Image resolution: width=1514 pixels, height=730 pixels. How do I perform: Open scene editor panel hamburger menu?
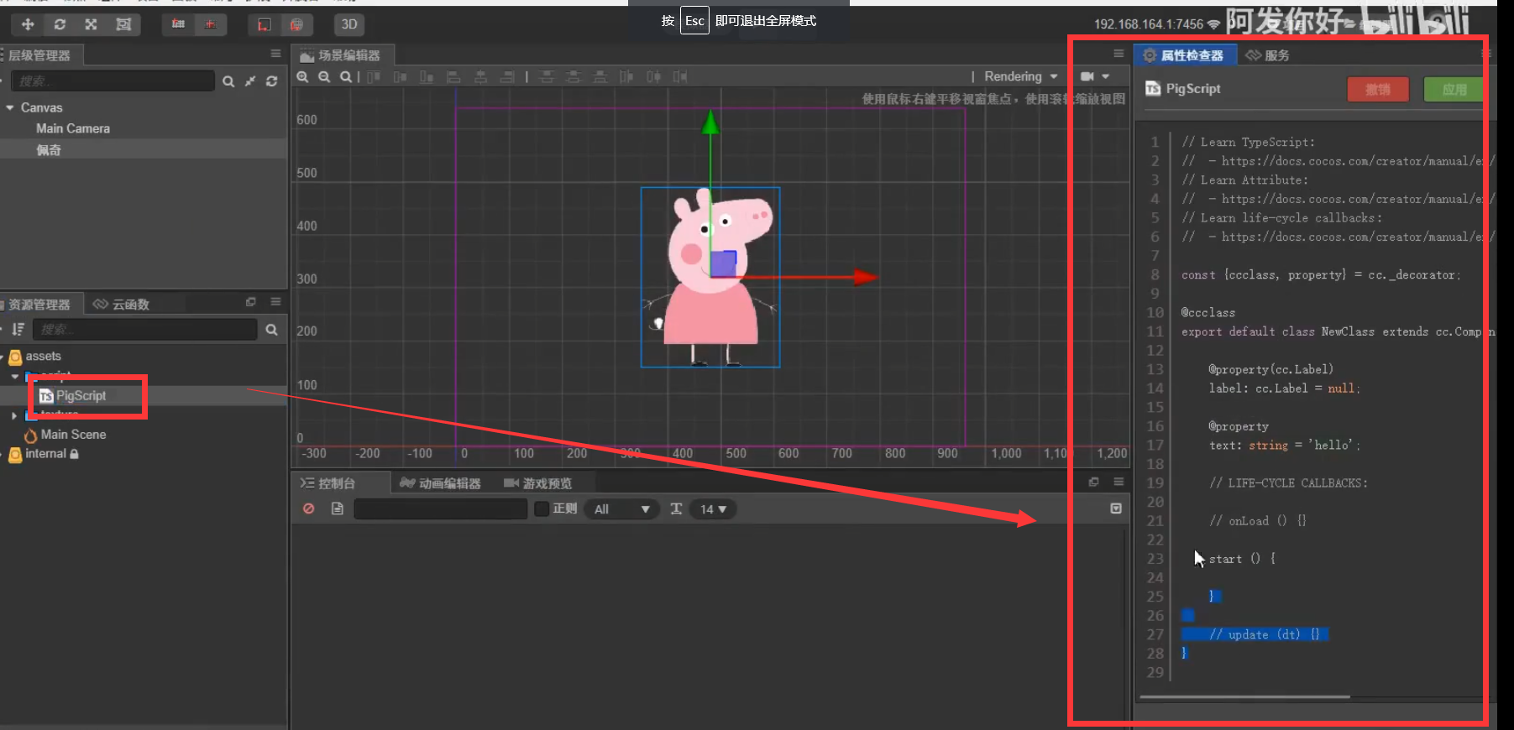(1118, 54)
